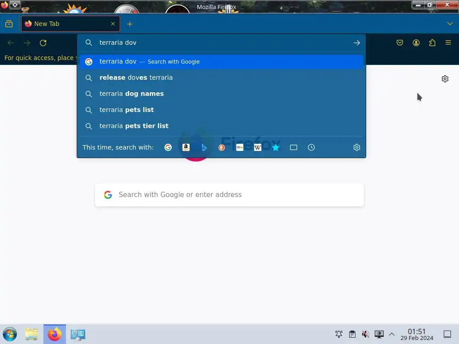Screen dimensions: 459x344
Task: Close the New Tab tab
Action: tap(113, 24)
